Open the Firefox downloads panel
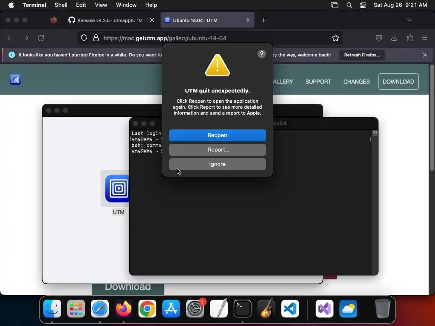The height and width of the screenshot is (326, 435). coord(394,38)
